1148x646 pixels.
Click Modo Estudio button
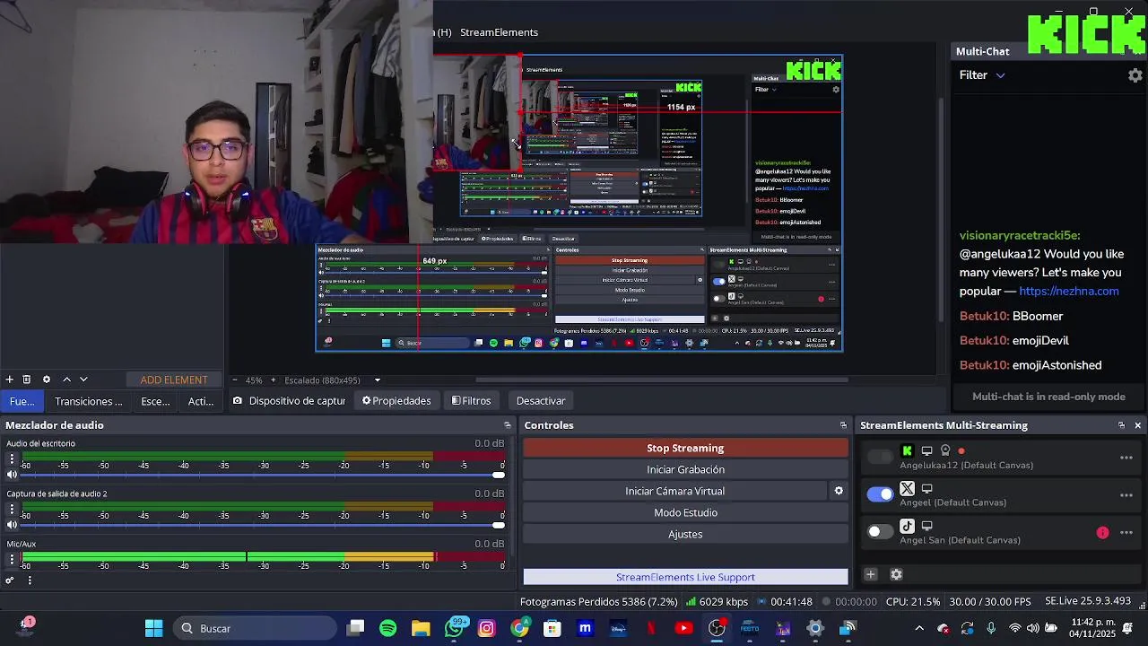click(685, 512)
